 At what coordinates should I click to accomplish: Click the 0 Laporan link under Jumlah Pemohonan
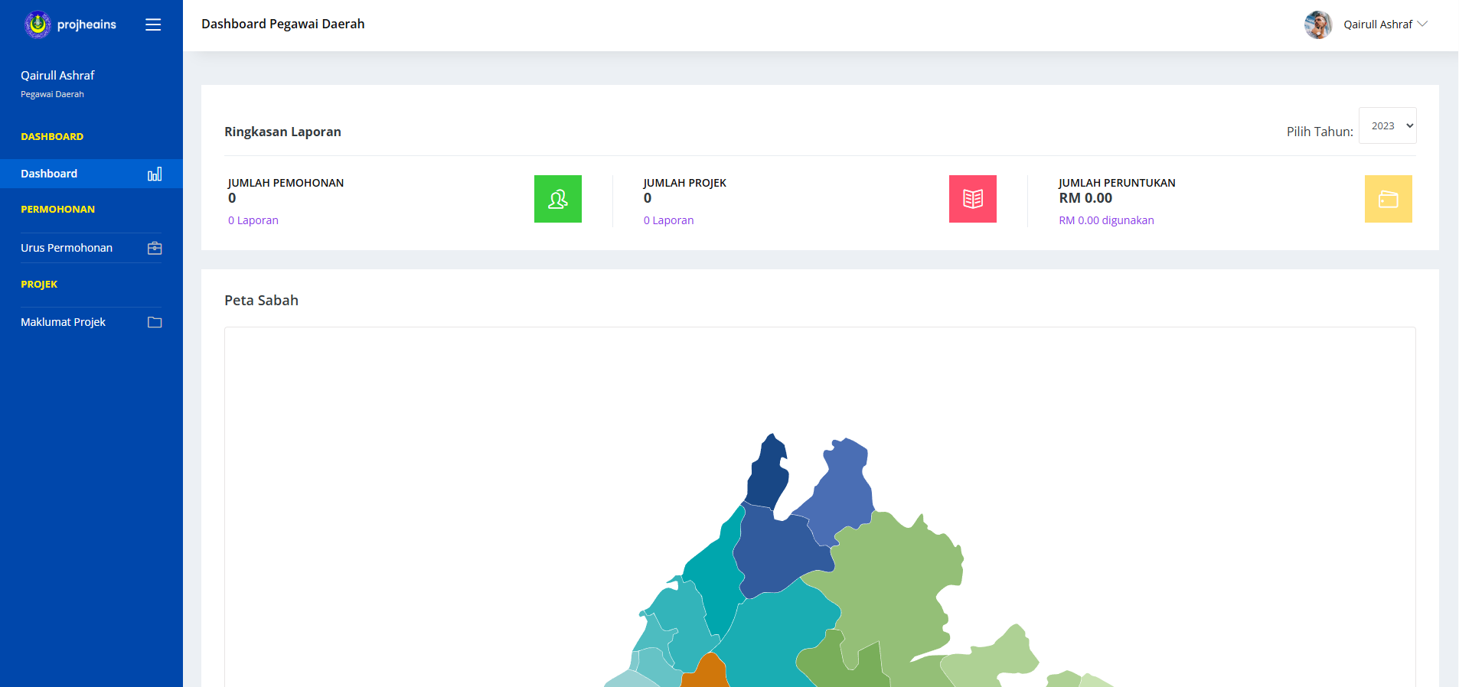253,220
